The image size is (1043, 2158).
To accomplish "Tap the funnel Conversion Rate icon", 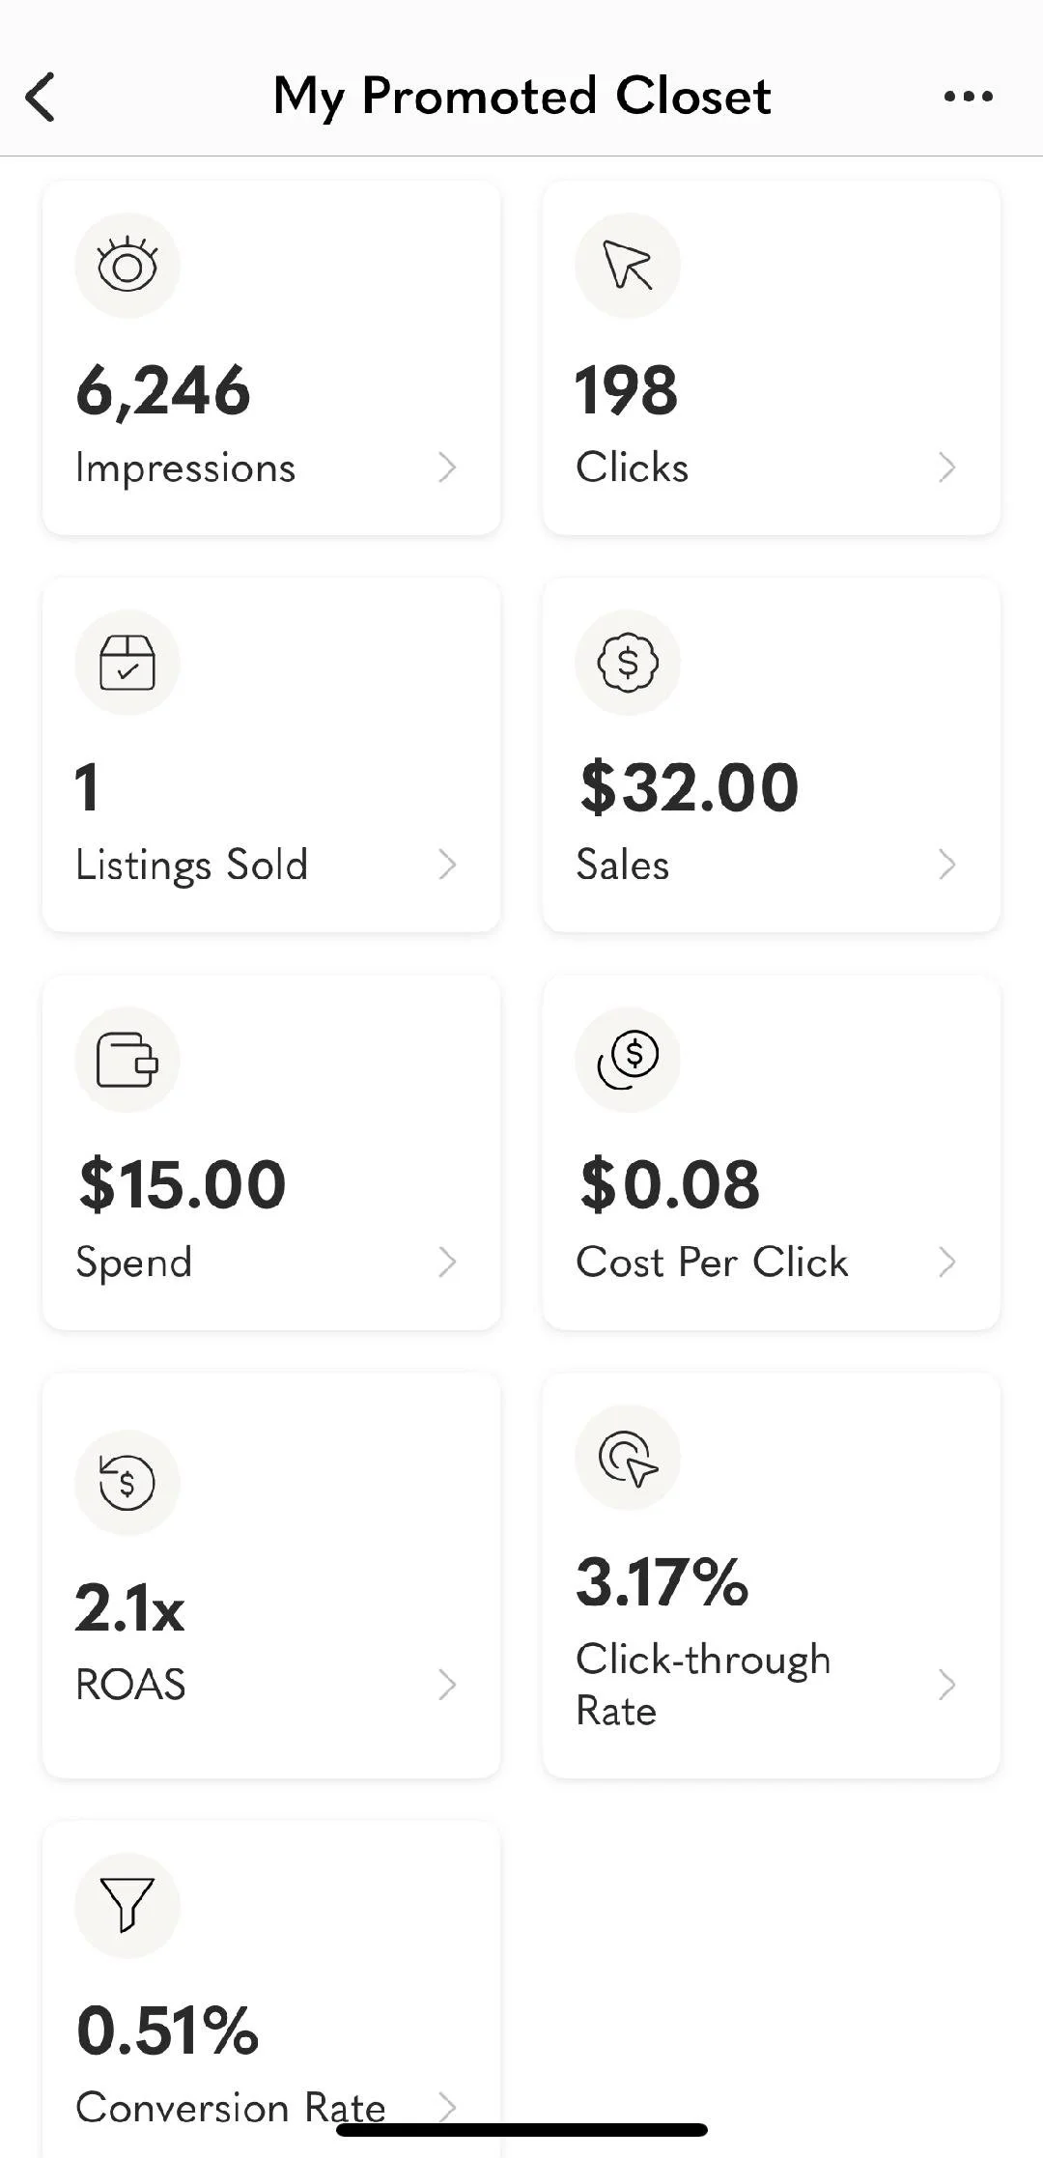I will coord(127,1904).
